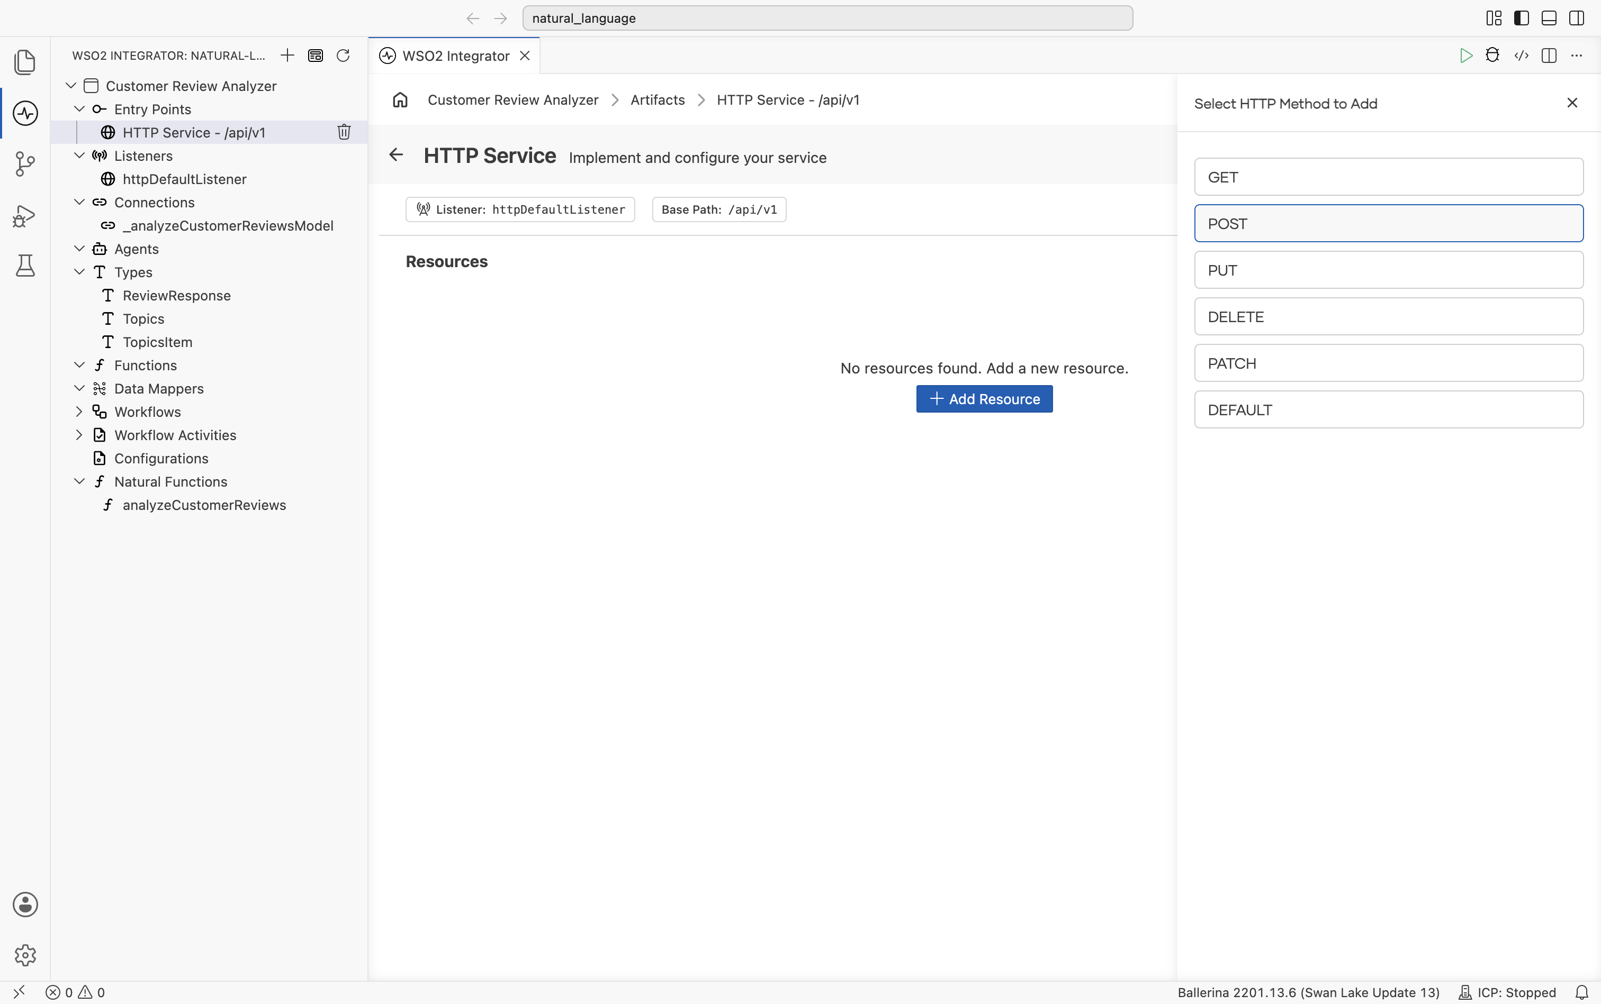Open the Explorer view in activity bar
The height and width of the screenshot is (1004, 1601).
pos(24,62)
